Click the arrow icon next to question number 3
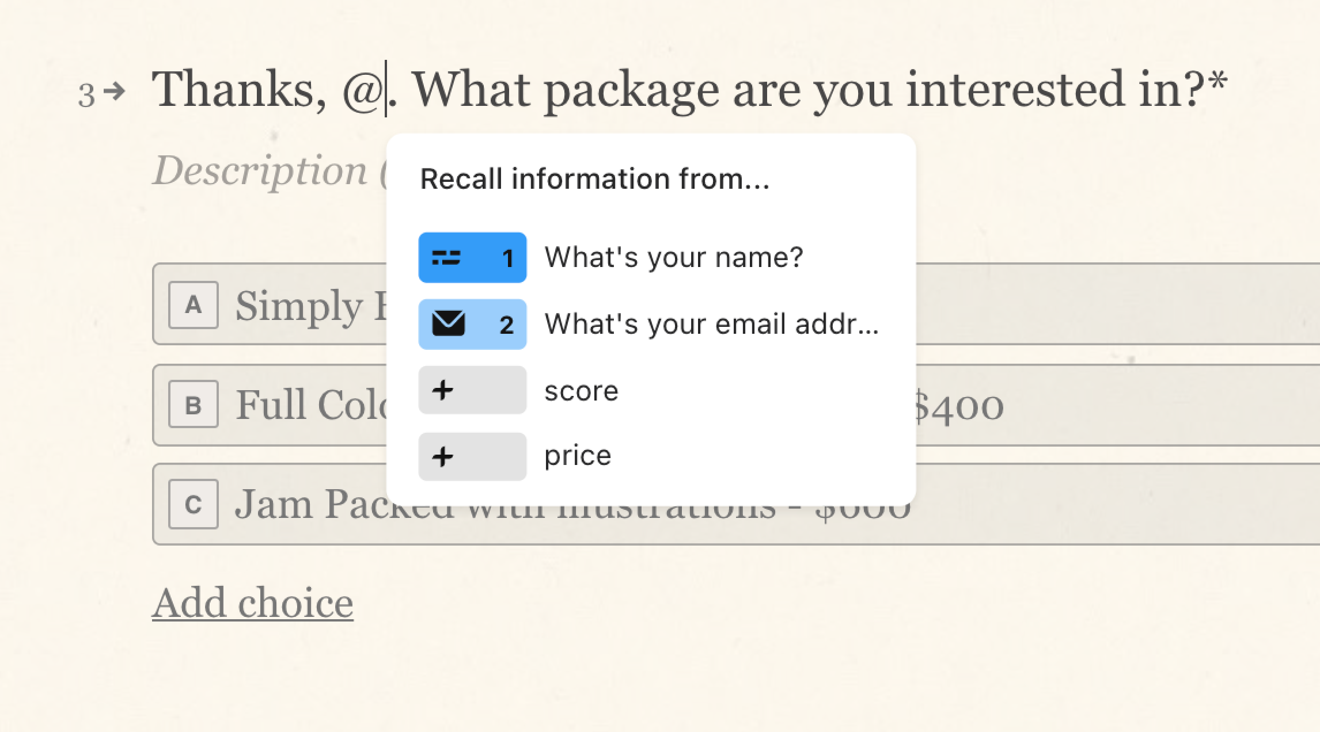The height and width of the screenshot is (732, 1320). point(116,91)
